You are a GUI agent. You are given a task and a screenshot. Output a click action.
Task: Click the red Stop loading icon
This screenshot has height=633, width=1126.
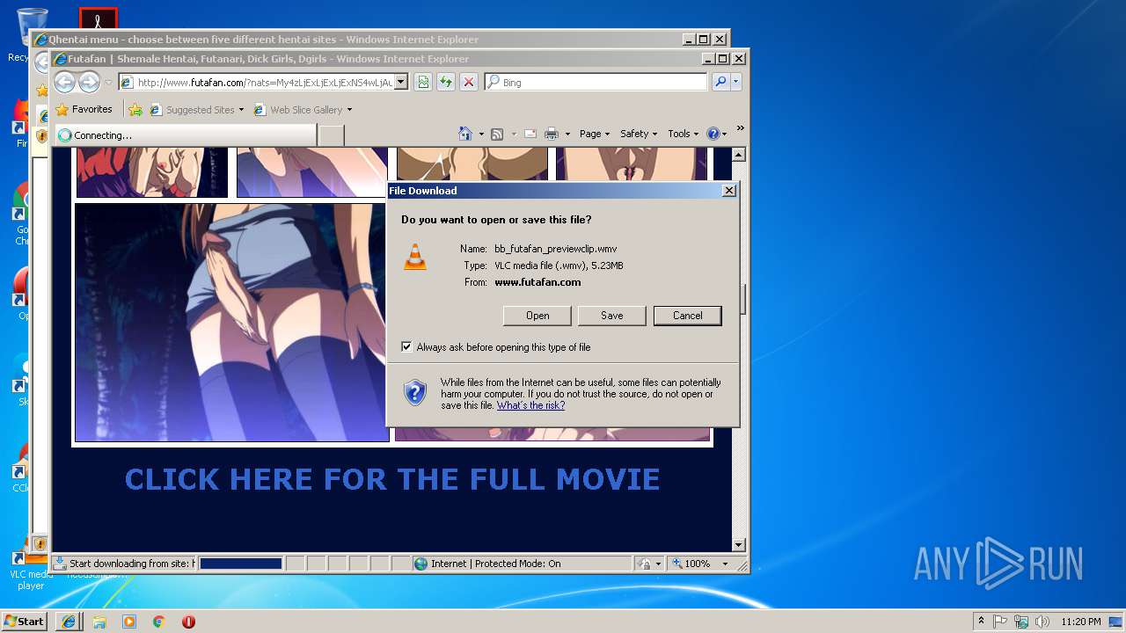[469, 83]
